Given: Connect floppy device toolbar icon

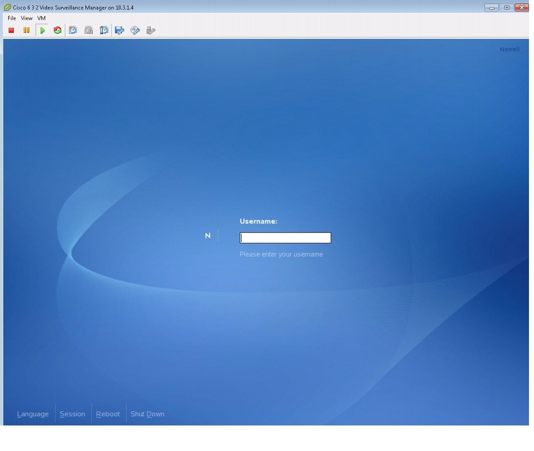Looking at the screenshot, I should click(120, 30).
